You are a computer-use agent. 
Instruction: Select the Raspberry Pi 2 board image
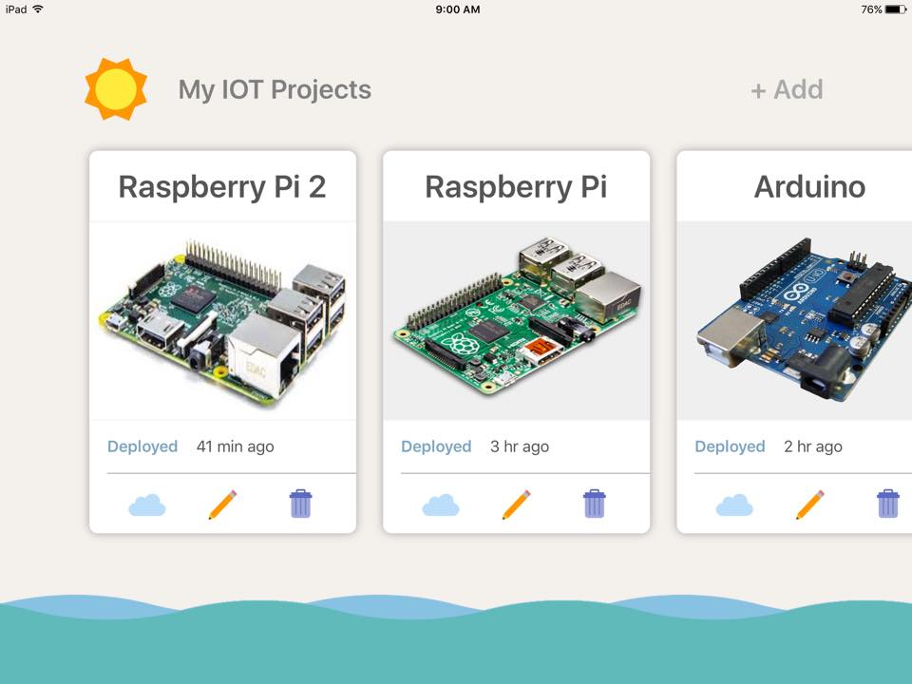click(x=222, y=321)
